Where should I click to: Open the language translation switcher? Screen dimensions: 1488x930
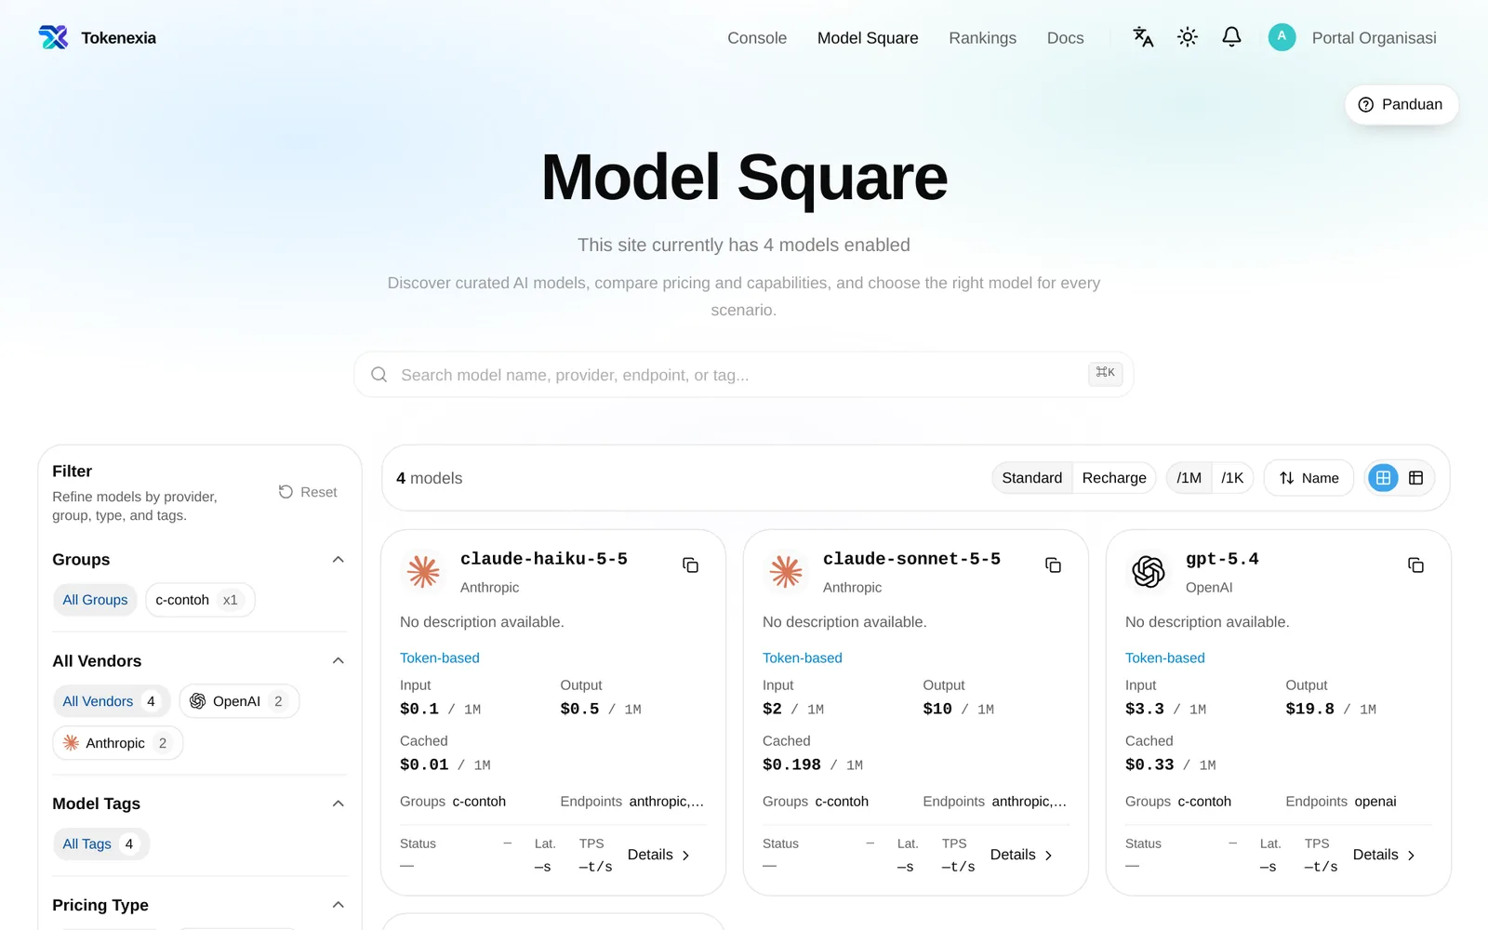click(x=1143, y=37)
